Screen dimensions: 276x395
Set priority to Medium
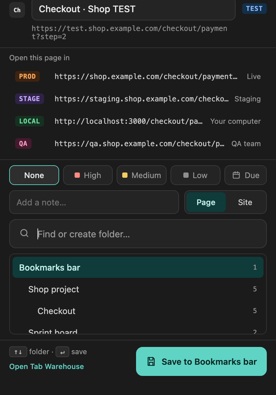click(142, 175)
